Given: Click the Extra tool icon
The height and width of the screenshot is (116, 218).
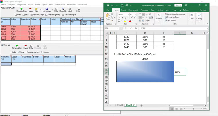Looking at the screenshot, I should pos(78,10).
